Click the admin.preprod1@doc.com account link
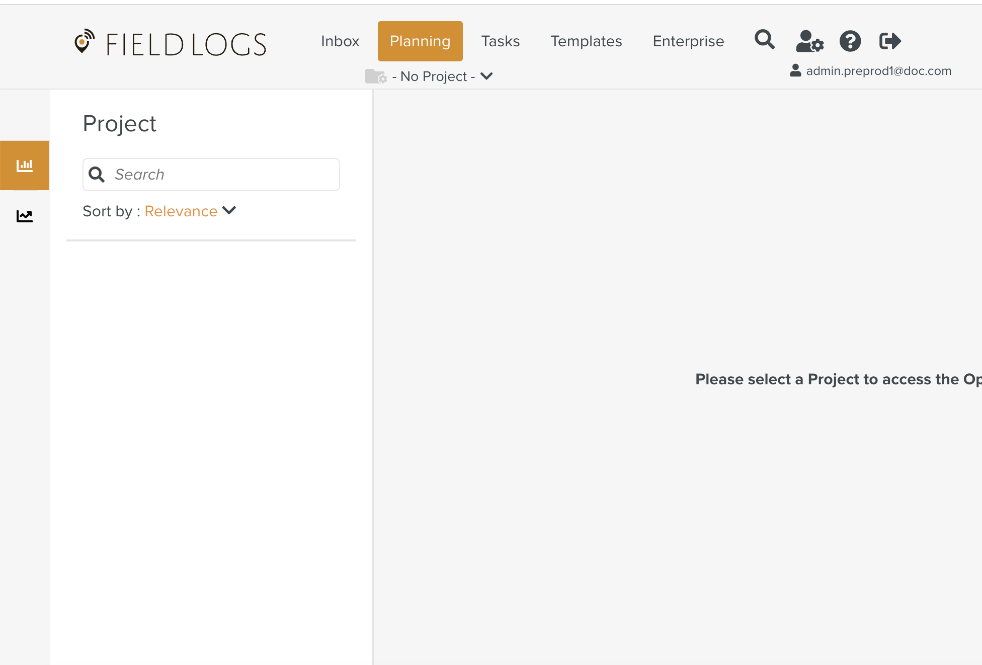This screenshot has width=982, height=665. [878, 71]
